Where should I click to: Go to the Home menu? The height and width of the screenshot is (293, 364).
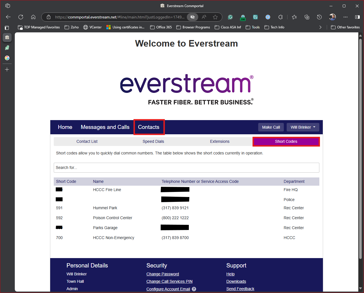65,127
